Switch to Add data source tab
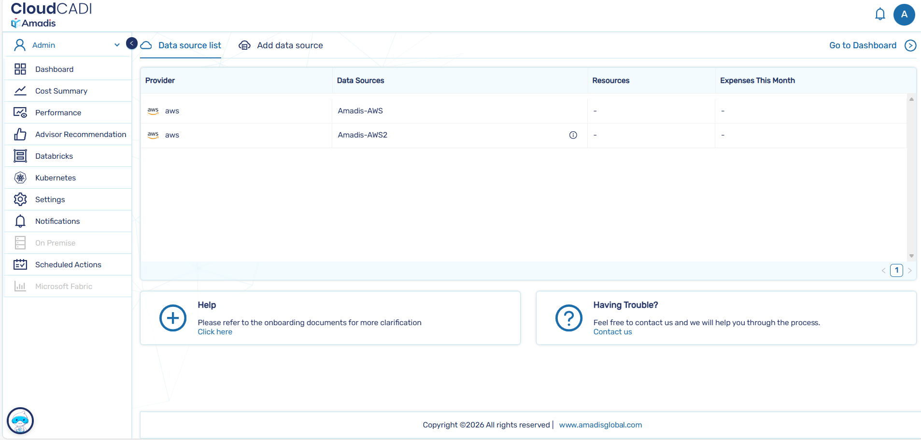921x440 pixels. [281, 45]
